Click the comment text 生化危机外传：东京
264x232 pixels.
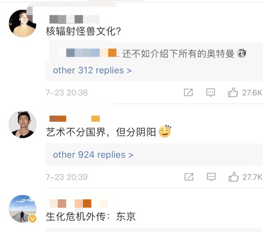point(91,217)
